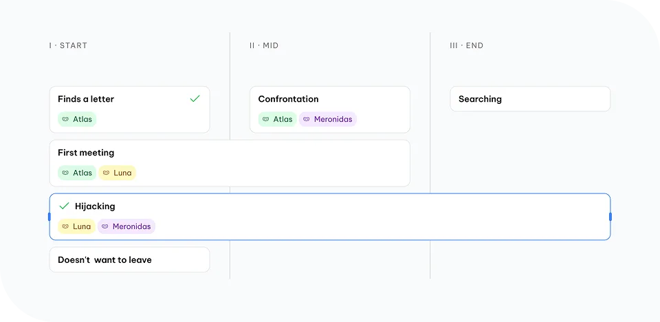This screenshot has height=322, width=660.
Task: Click the mask icon in Confrontation Atlas tag
Action: click(265, 119)
